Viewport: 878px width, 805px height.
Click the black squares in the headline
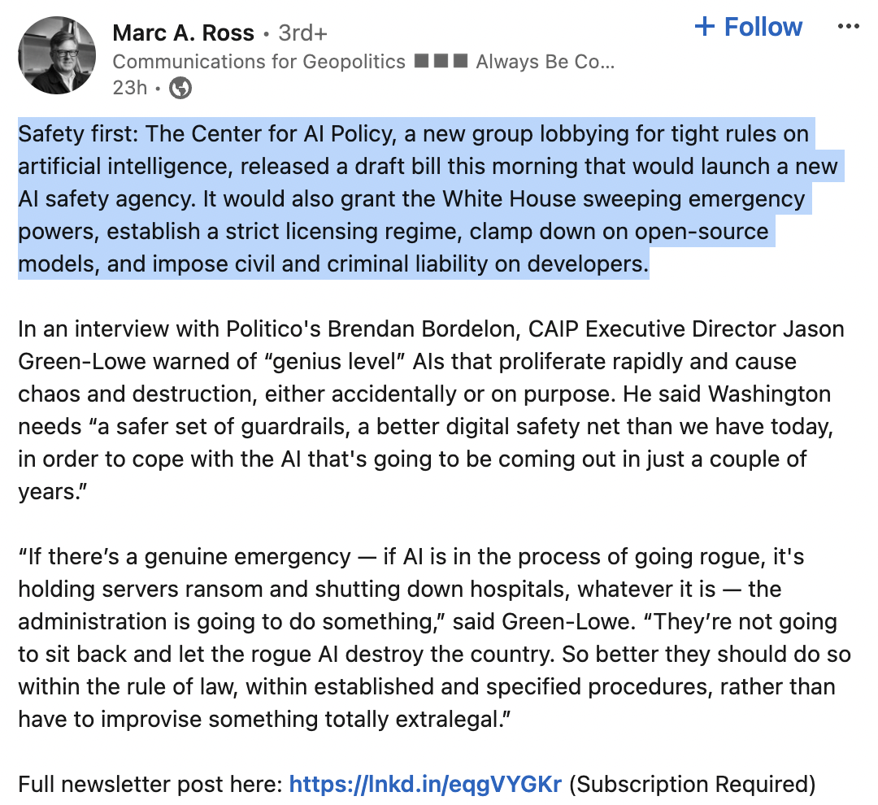point(441,61)
